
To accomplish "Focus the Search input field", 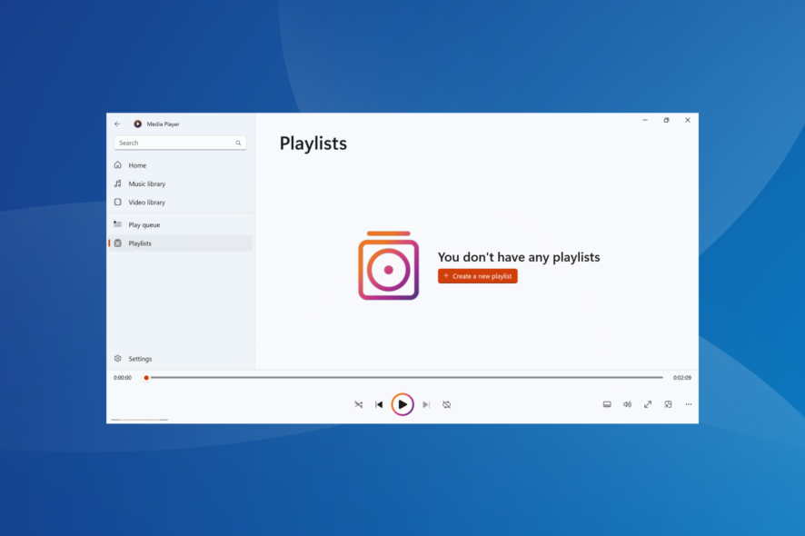I will (180, 143).
